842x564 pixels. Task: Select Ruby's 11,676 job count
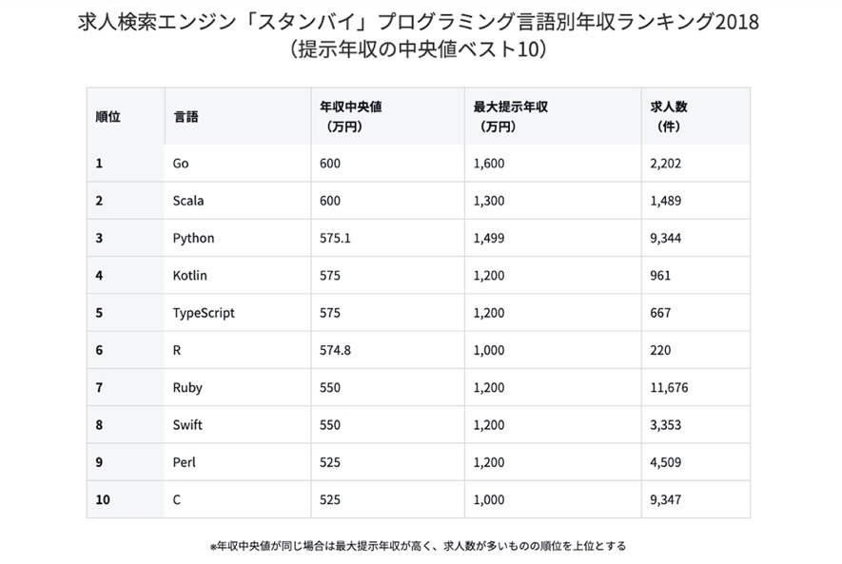(669, 387)
